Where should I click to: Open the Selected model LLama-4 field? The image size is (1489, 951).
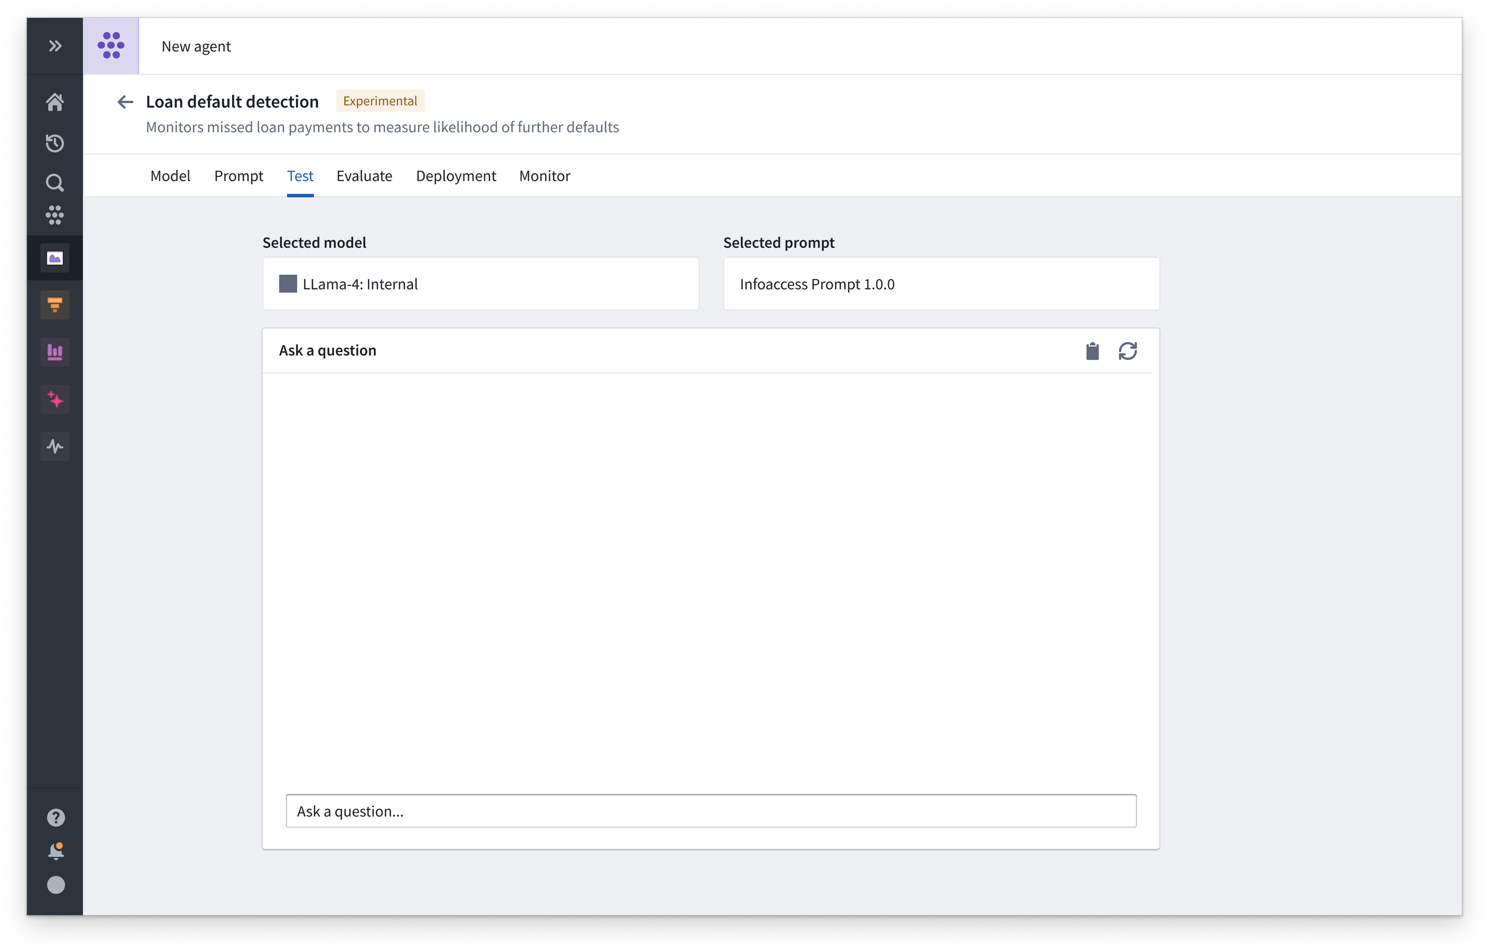(481, 284)
